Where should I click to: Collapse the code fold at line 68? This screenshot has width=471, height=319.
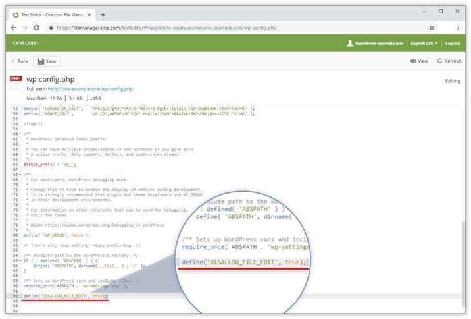pos(20,175)
